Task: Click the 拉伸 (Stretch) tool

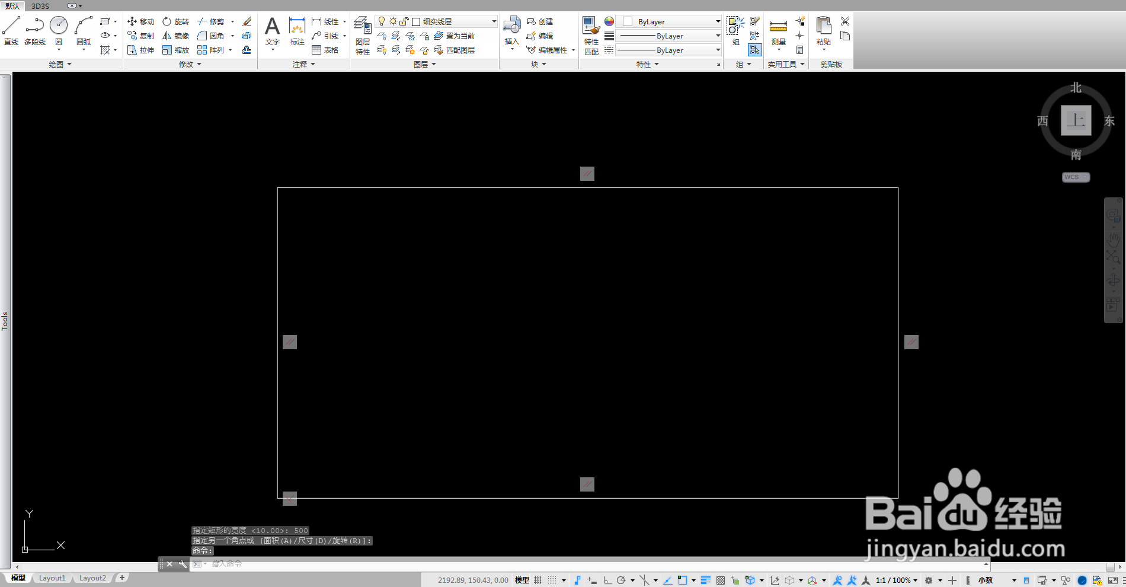Action: (x=140, y=50)
